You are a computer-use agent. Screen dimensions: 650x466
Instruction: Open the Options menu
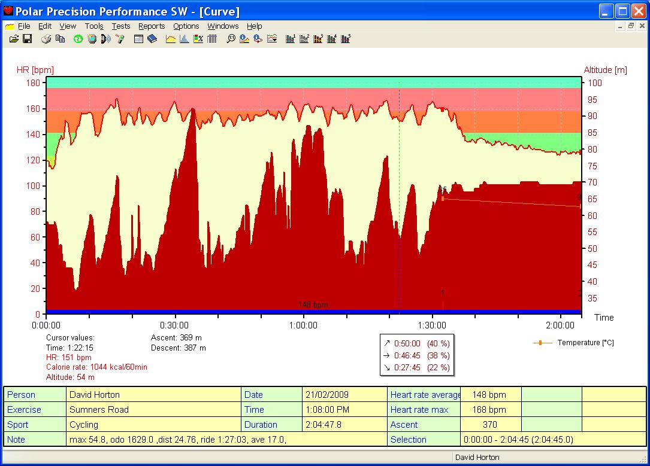click(x=186, y=26)
